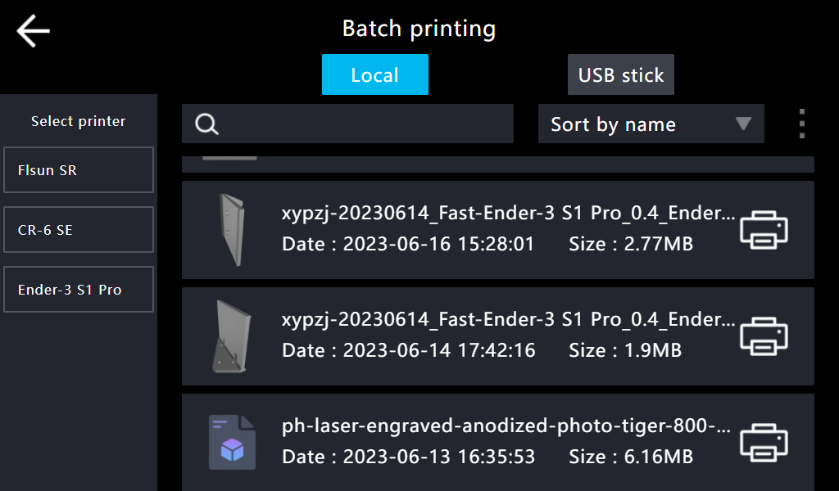Click the magnifier search icon
Image resolution: width=839 pixels, height=491 pixels.
point(207,124)
